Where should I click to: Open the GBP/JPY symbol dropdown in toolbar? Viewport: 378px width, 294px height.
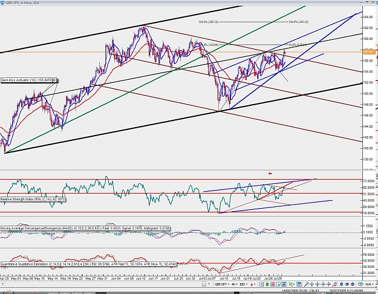[222, 284]
